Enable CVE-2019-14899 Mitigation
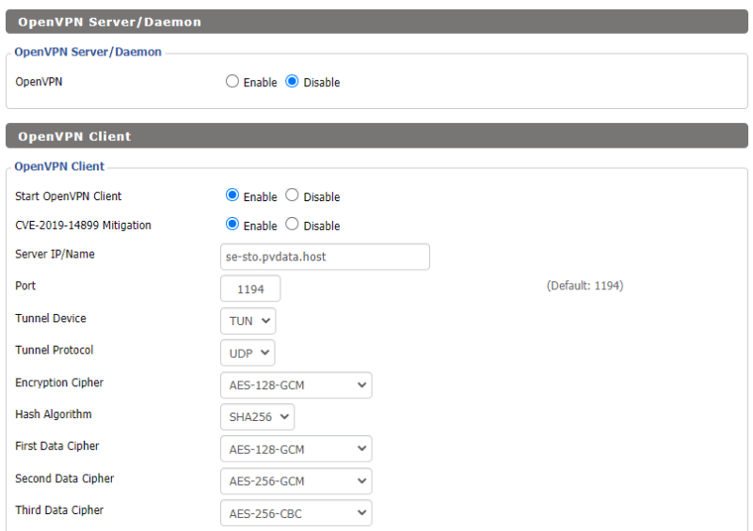The height and width of the screenshot is (531, 753). pos(232,226)
